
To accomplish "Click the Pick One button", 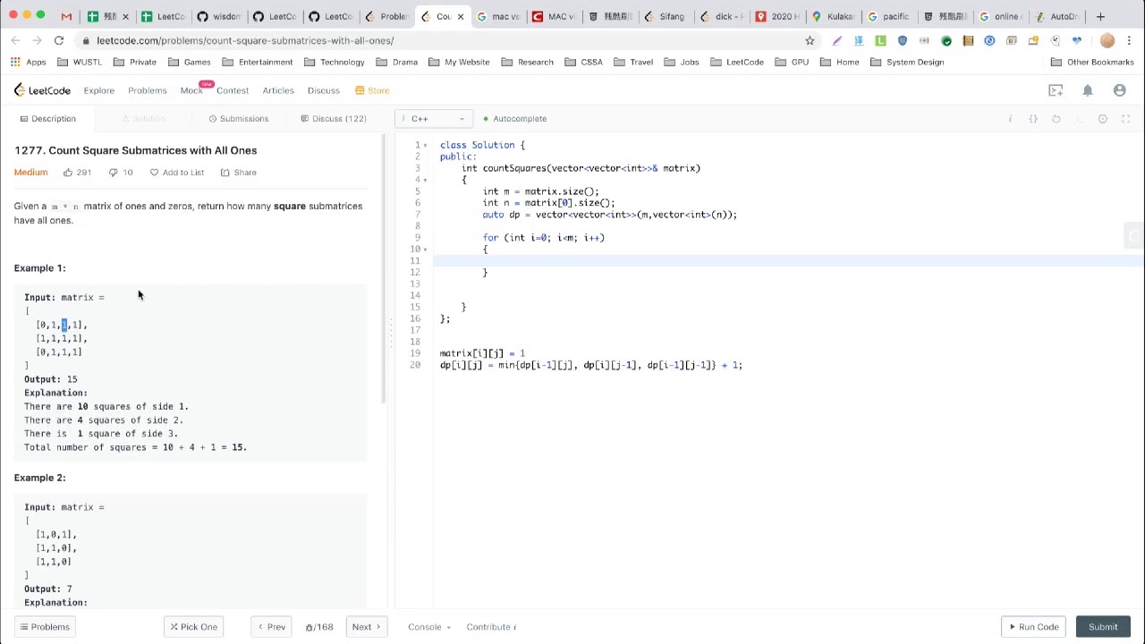I will 193,627.
